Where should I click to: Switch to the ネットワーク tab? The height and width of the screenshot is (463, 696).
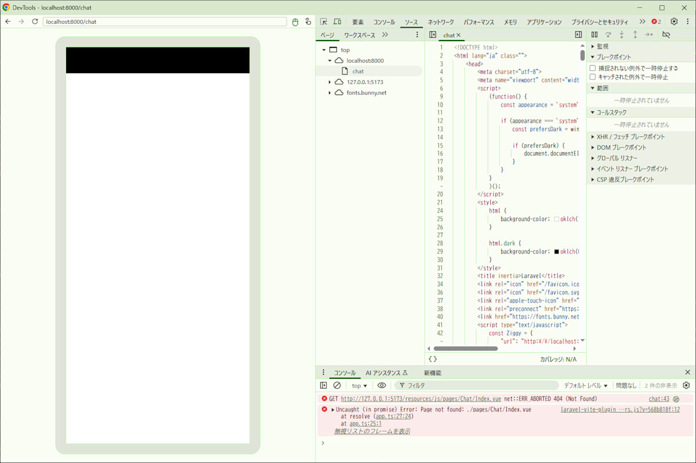pos(441,22)
